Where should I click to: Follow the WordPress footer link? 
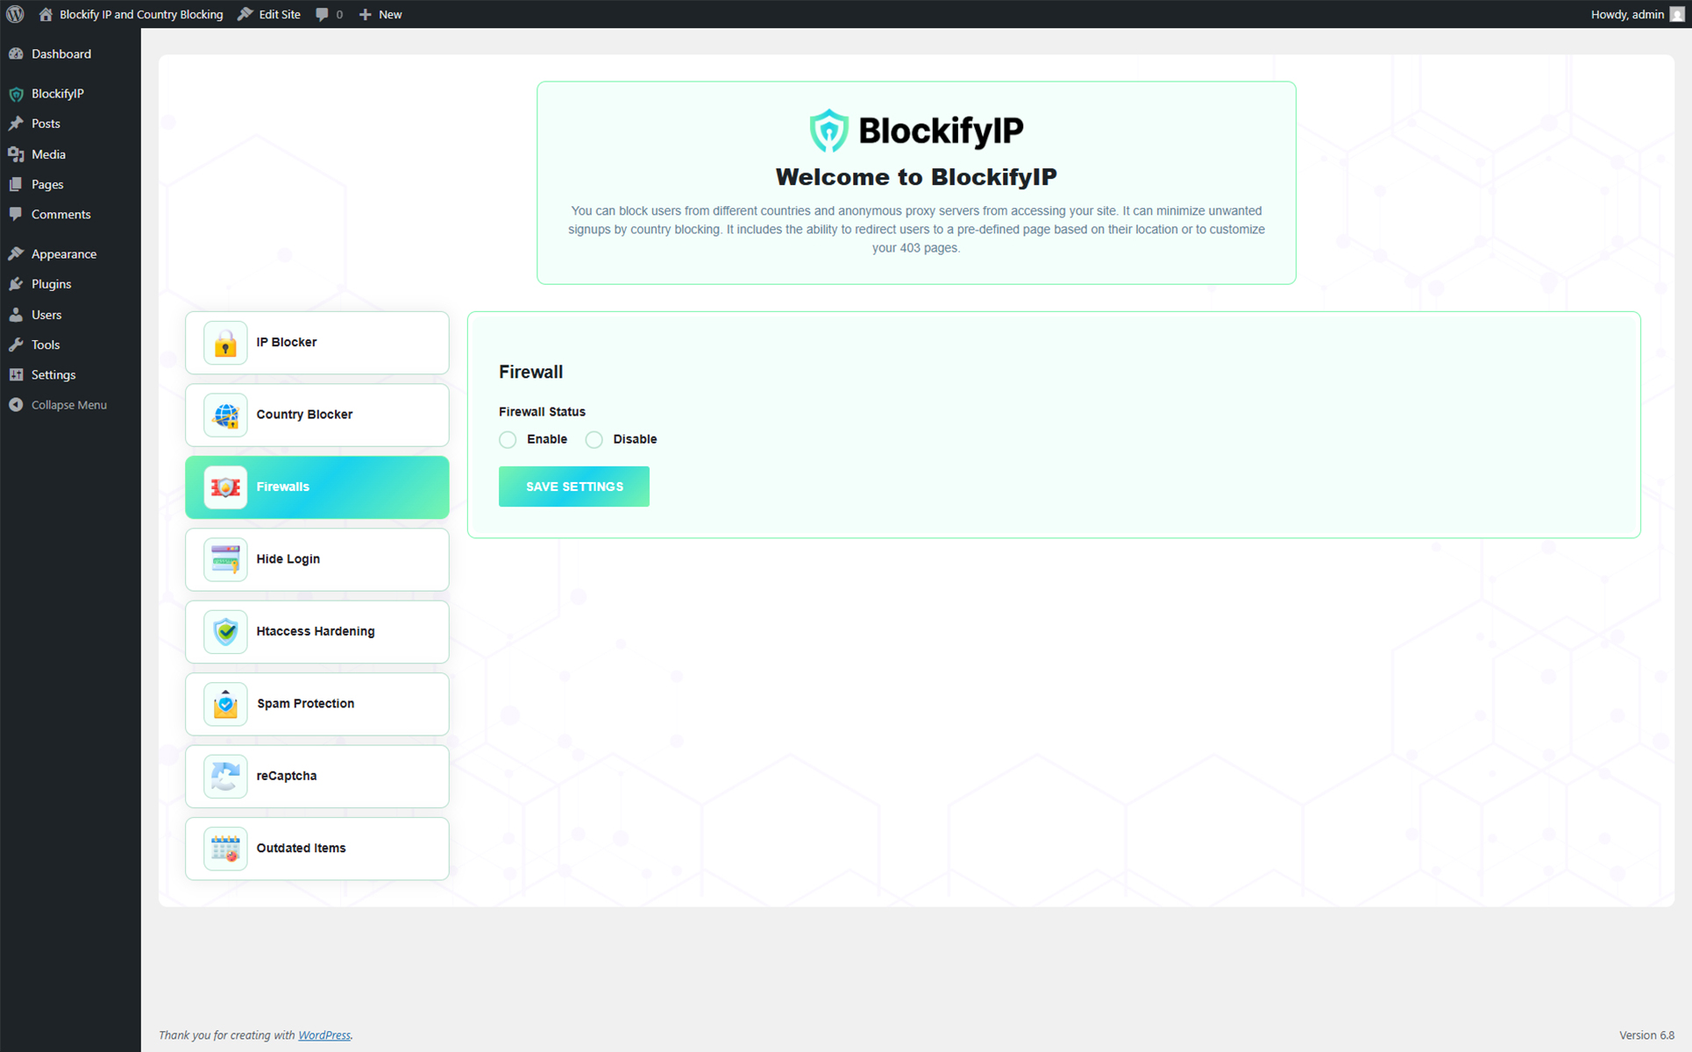tap(323, 1035)
